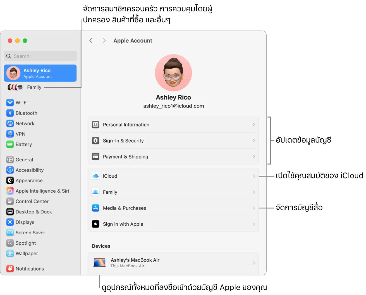The image size is (366, 295).
Task: Click the Media & Purchases App Store icon
Action: click(x=95, y=208)
